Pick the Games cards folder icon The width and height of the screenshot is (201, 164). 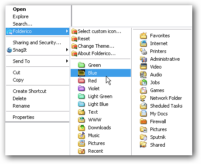tap(143, 90)
